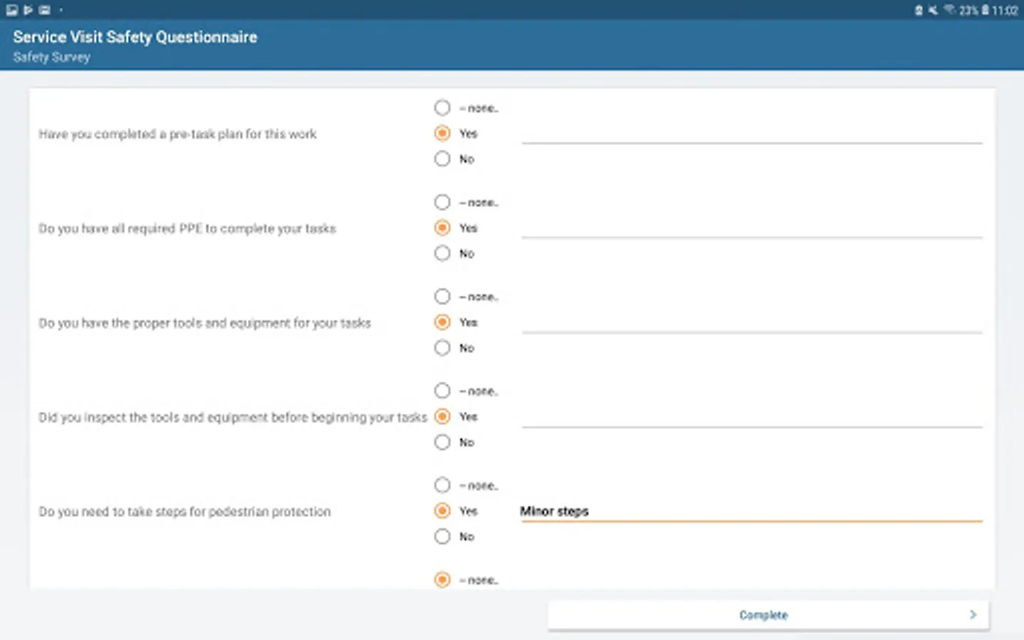Viewport: 1024px width, 640px height.
Task: Click the comment field for pre-task plan
Action: 751,134
